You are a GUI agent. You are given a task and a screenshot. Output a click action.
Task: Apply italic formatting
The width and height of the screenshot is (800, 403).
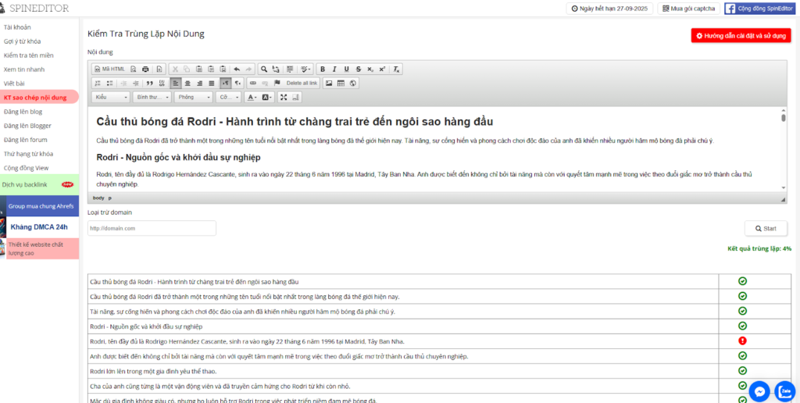pyautogui.click(x=334, y=69)
